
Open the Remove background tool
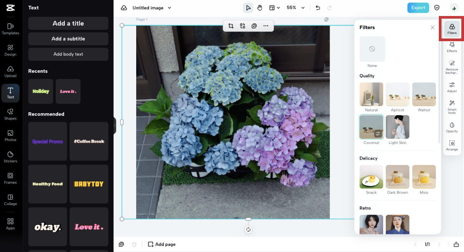click(452, 67)
